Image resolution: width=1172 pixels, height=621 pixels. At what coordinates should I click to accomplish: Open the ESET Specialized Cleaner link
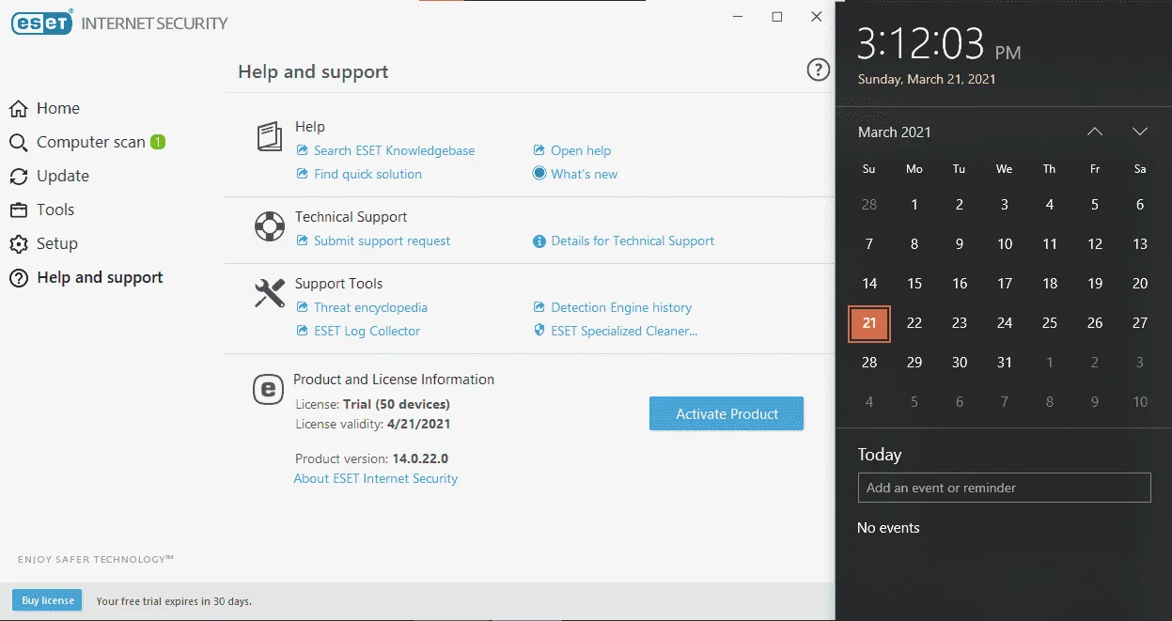tap(624, 331)
